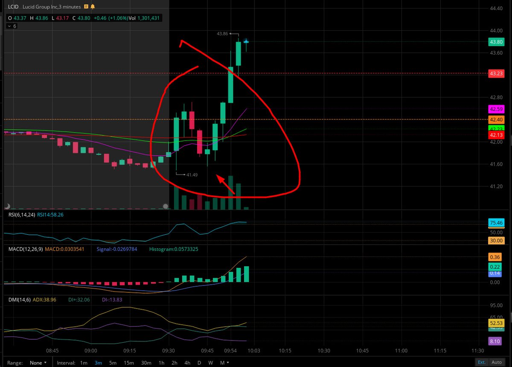Image resolution: width=512 pixels, height=367 pixels.
Task: Click the MACD:0.0303541 reading
Action: 64,249
